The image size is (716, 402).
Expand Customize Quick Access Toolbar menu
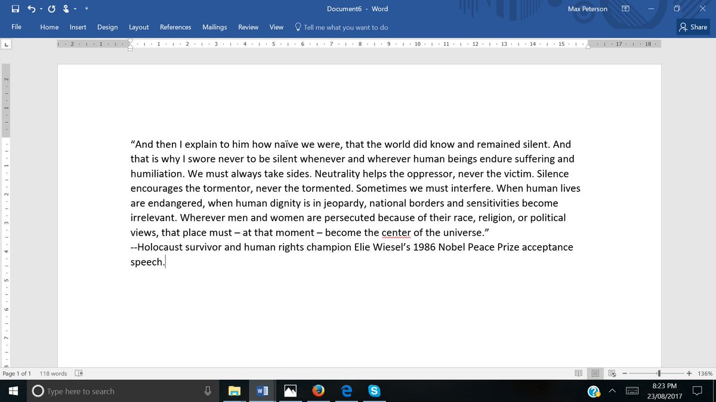click(x=87, y=9)
